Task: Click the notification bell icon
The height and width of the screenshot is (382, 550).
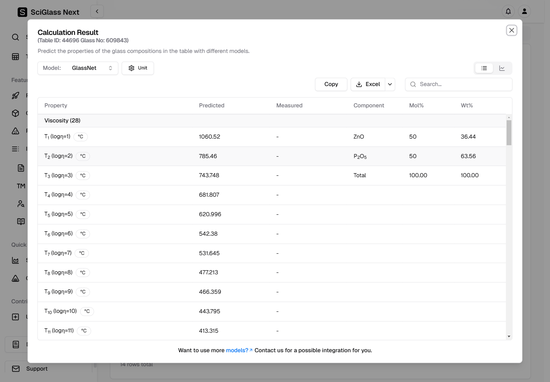Action: (508, 11)
